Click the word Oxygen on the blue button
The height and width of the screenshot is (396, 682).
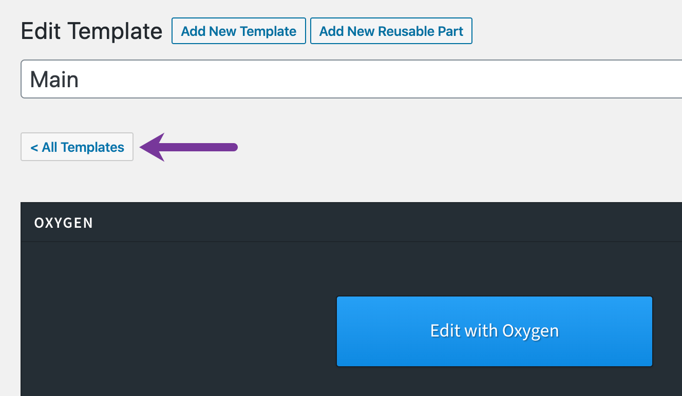pos(531,331)
